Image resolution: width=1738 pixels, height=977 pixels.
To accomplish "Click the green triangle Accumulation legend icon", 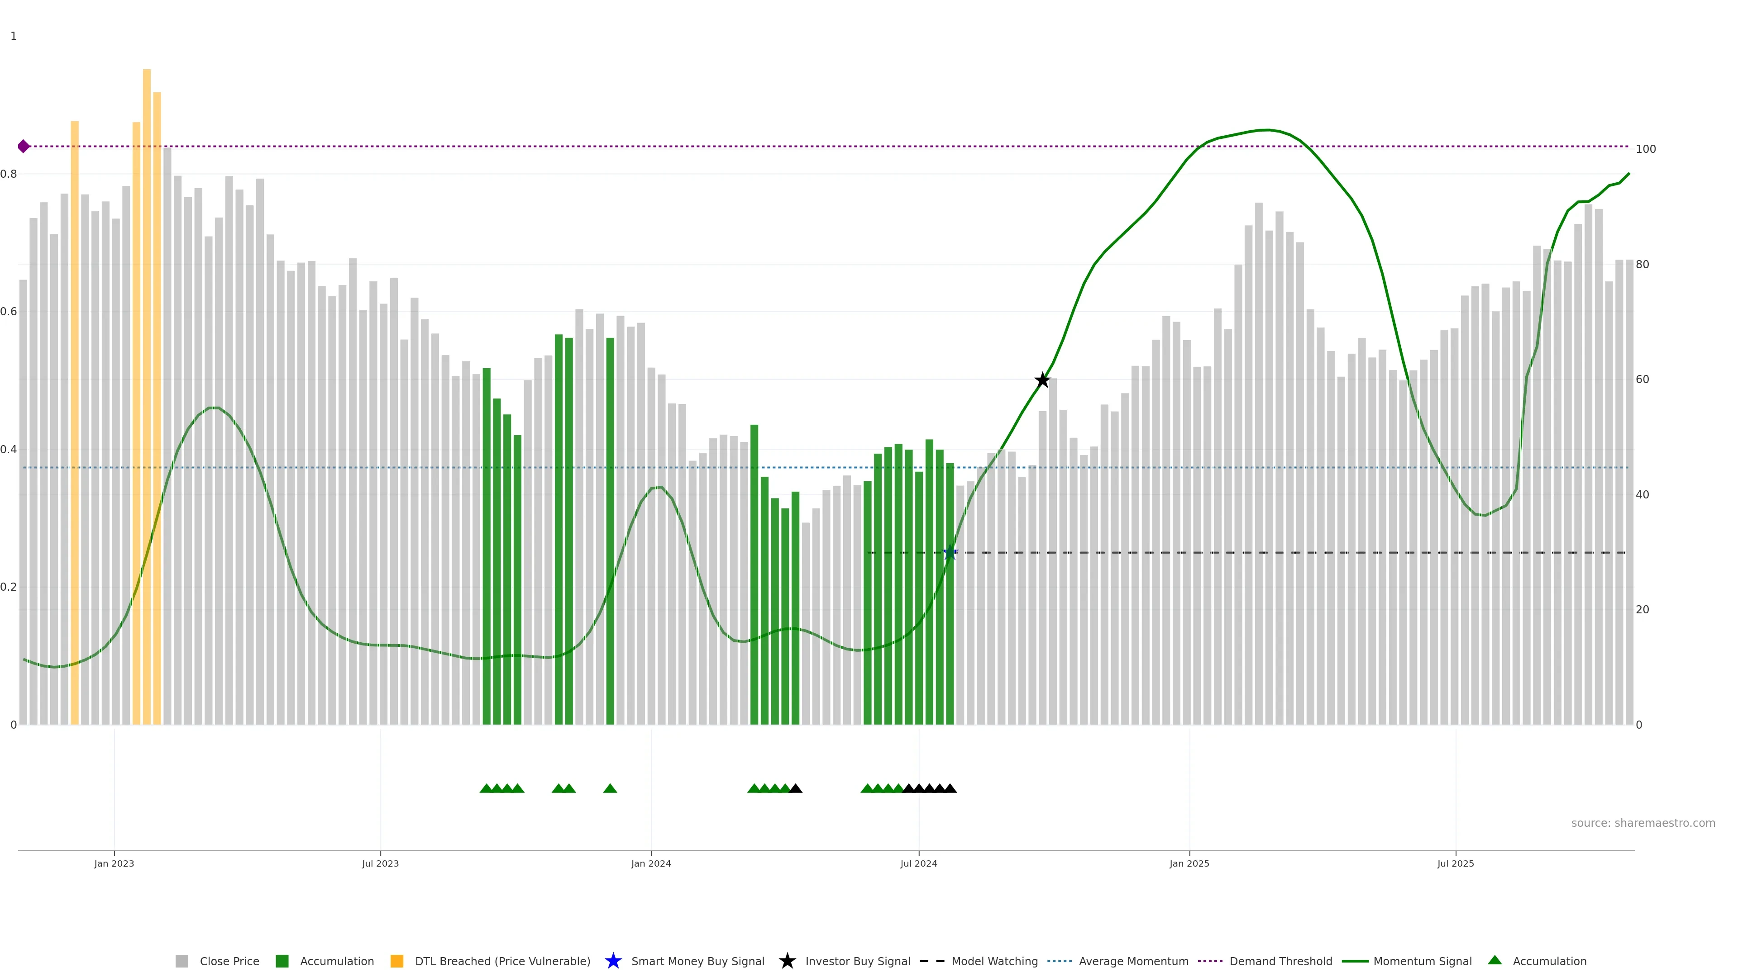I will [x=1494, y=961].
